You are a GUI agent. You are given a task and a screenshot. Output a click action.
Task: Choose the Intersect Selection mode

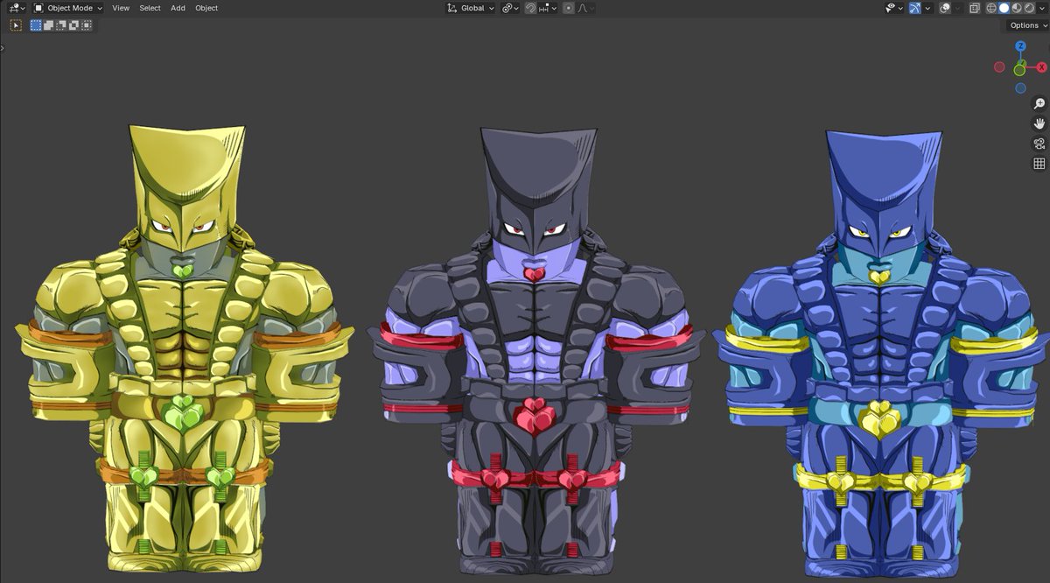(87, 25)
